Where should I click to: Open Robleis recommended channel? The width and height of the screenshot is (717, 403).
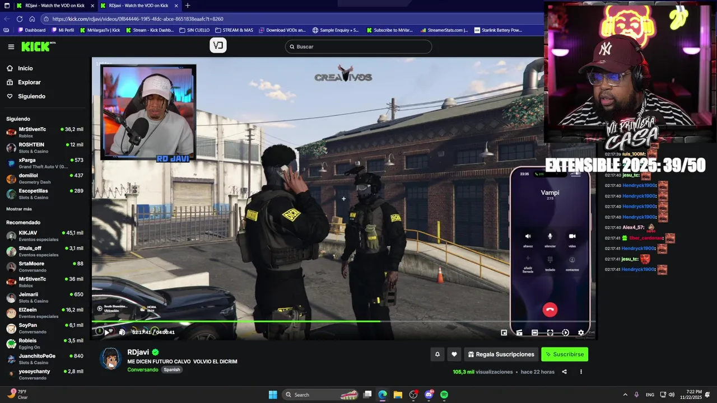pyautogui.click(x=45, y=344)
